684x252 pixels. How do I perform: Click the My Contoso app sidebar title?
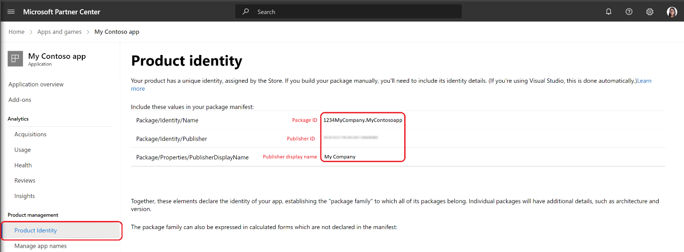pos(57,56)
